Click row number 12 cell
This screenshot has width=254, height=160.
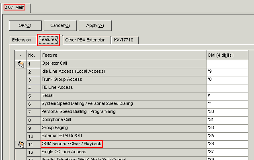click(x=34, y=152)
